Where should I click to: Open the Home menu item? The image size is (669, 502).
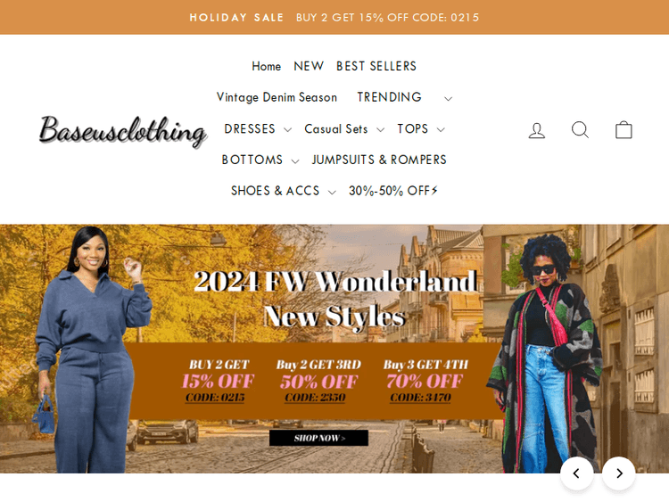266,67
